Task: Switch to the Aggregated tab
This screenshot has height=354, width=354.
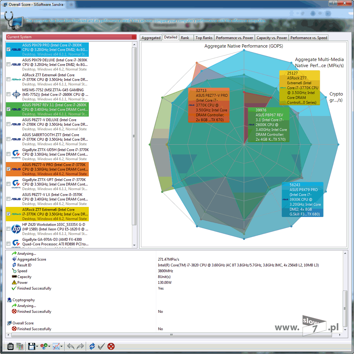Action: click(151, 38)
